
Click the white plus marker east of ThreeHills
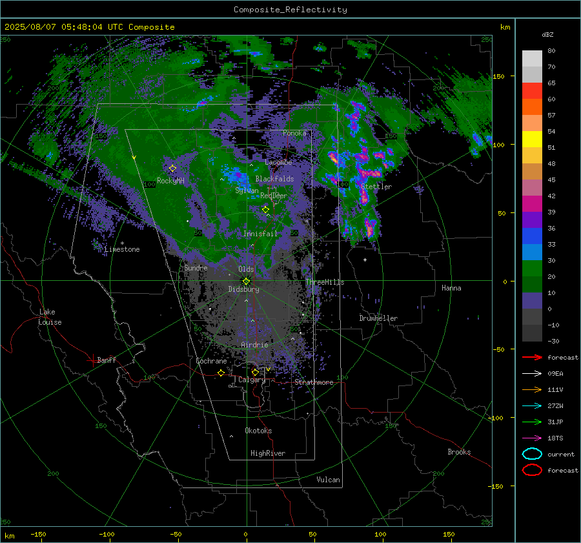tap(365, 260)
